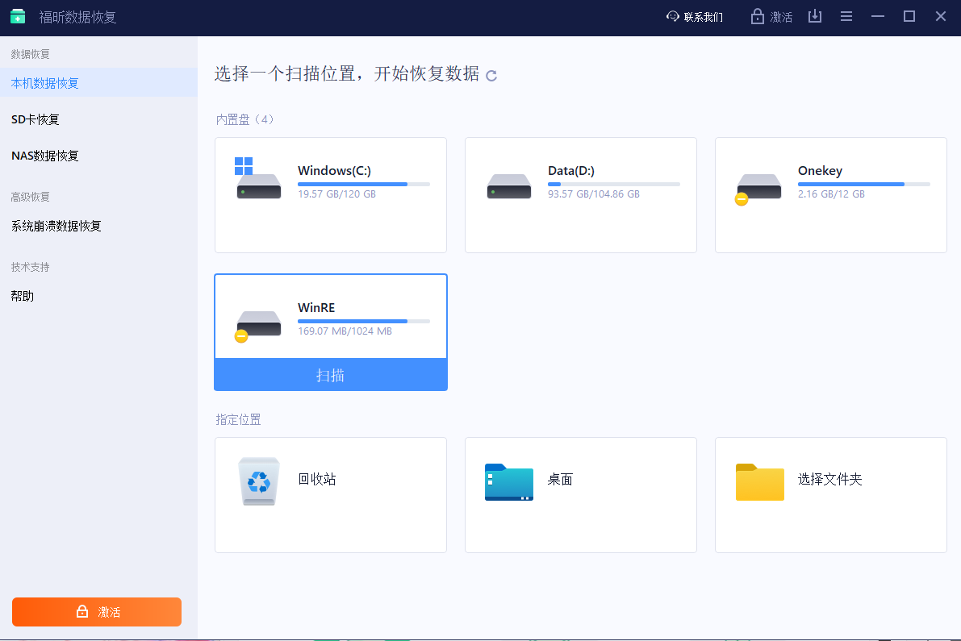Viewport: 961px width, 641px height.
Task: Click the 扫描 scan button under WinRE
Action: point(330,375)
